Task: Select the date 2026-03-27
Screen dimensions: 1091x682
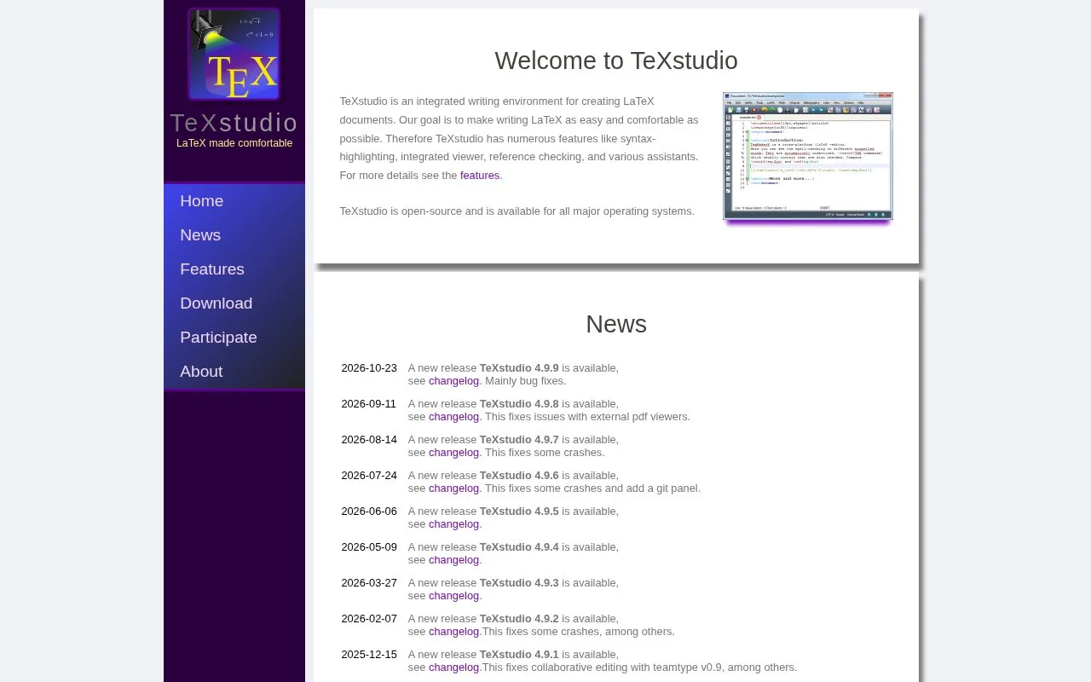Action: [369, 583]
